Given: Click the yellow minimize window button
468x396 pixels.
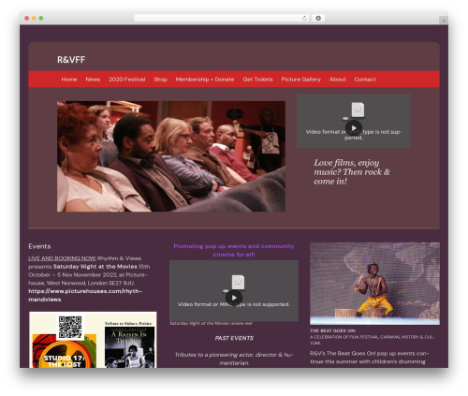Looking at the screenshot, I should tap(34, 18).
